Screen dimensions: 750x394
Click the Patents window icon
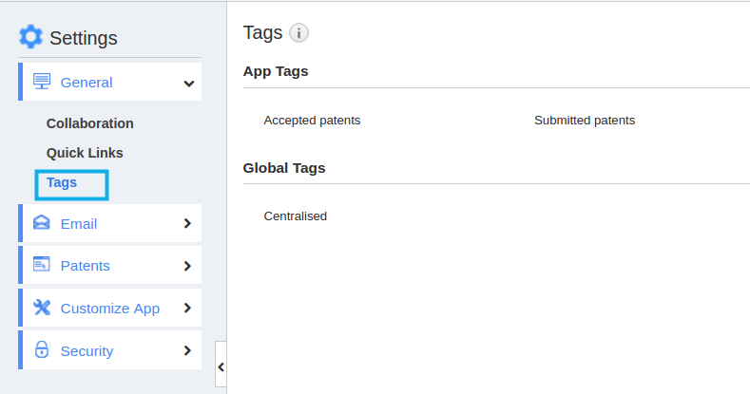(x=42, y=264)
